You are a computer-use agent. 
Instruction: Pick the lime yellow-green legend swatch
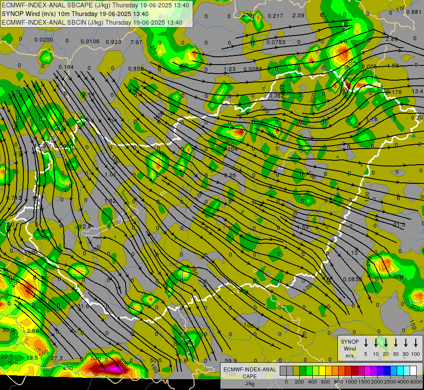click(x=316, y=370)
